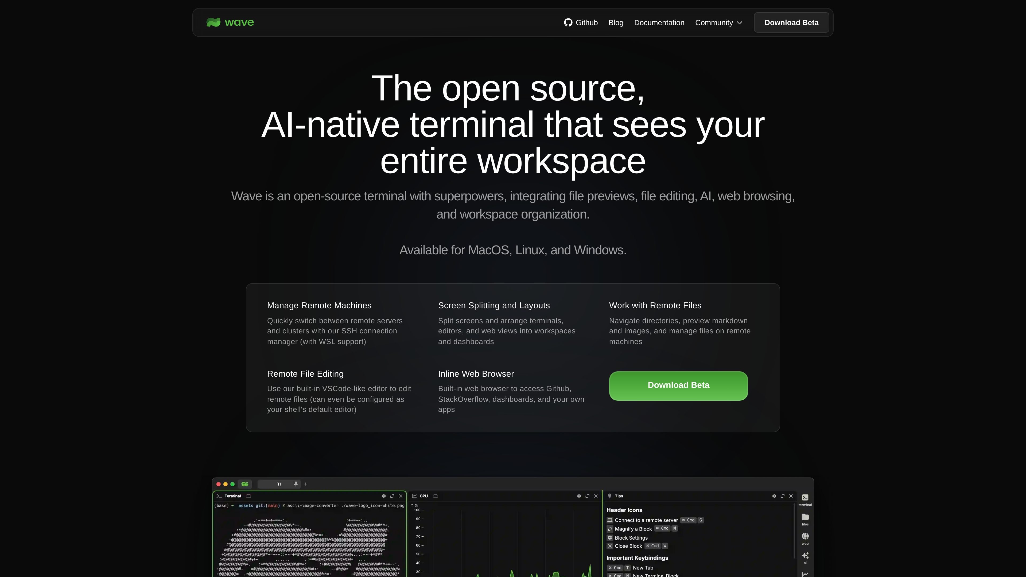Open the ai widget in the right sidebar
This screenshot has width=1026, height=577.
click(x=805, y=558)
